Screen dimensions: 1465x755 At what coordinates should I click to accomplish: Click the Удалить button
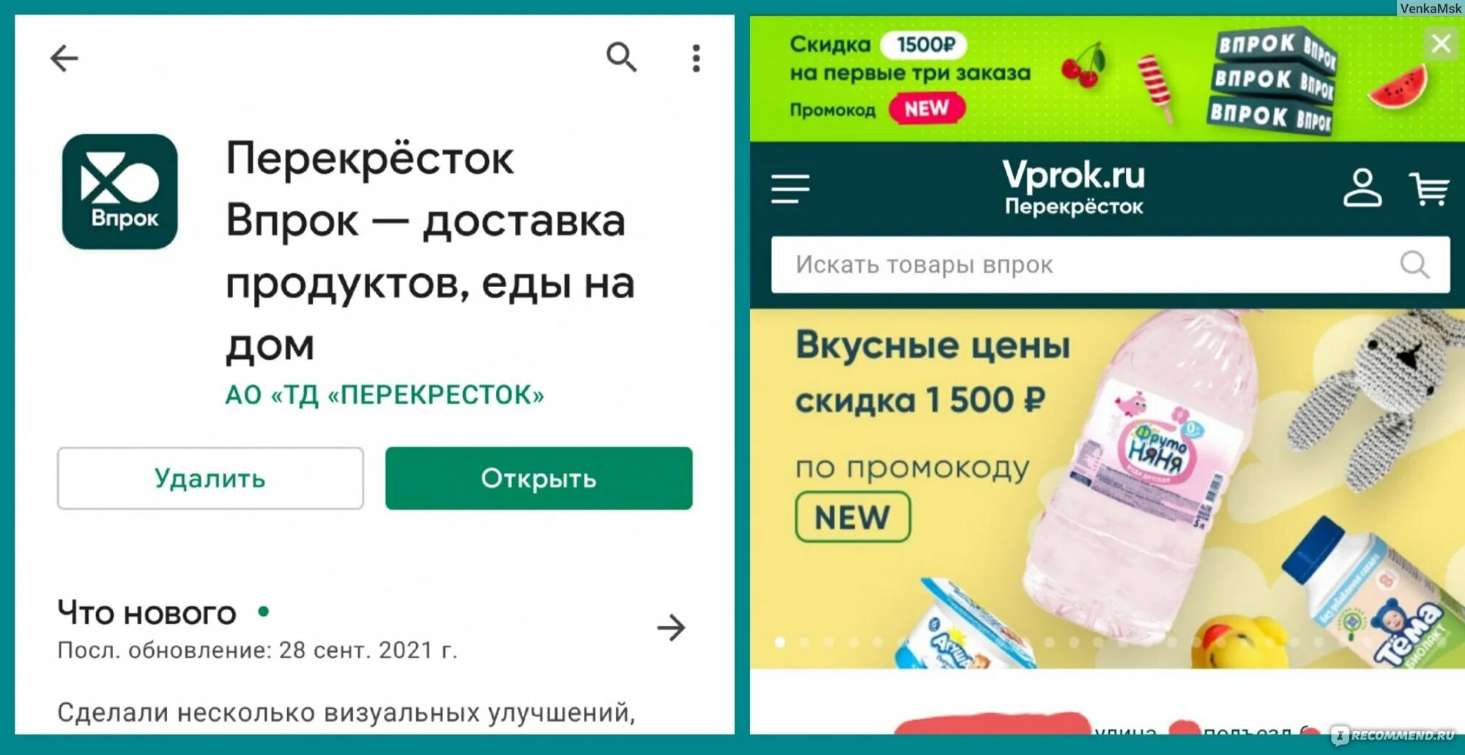coord(210,478)
